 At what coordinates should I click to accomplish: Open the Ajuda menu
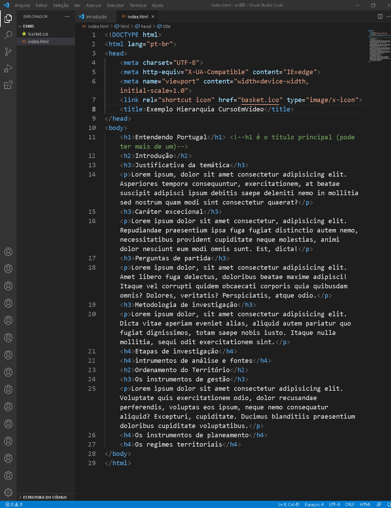click(x=157, y=5)
